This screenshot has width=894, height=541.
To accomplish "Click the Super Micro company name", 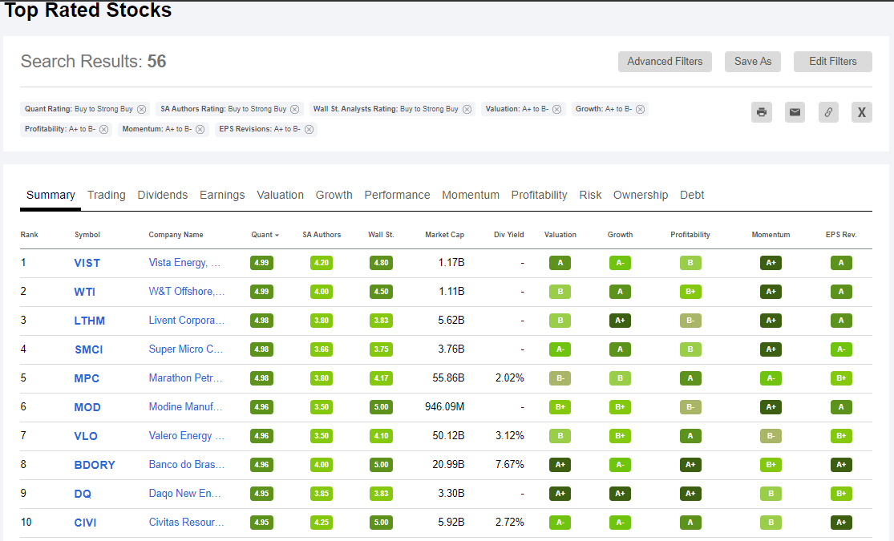I will (x=186, y=349).
